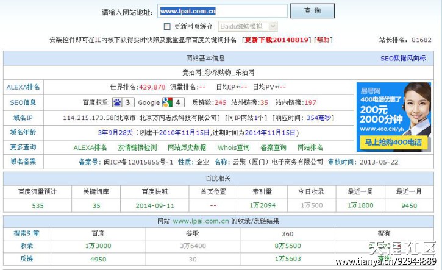Click the ALEXA排名 row label
This screenshot has width=442, height=270.
click(x=23, y=87)
